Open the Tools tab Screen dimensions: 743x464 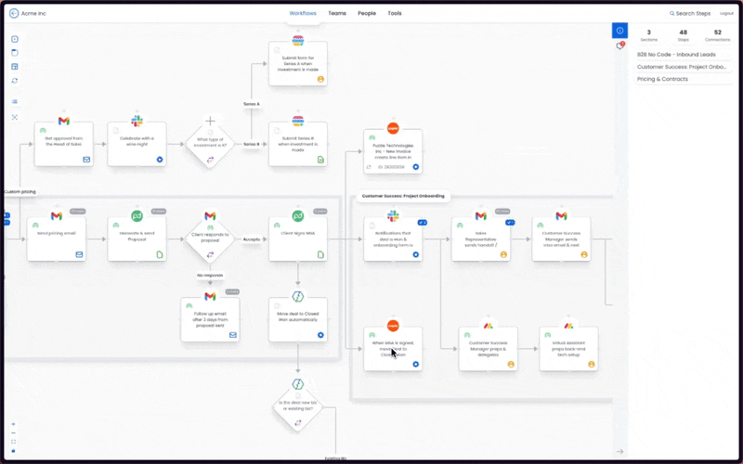click(394, 13)
